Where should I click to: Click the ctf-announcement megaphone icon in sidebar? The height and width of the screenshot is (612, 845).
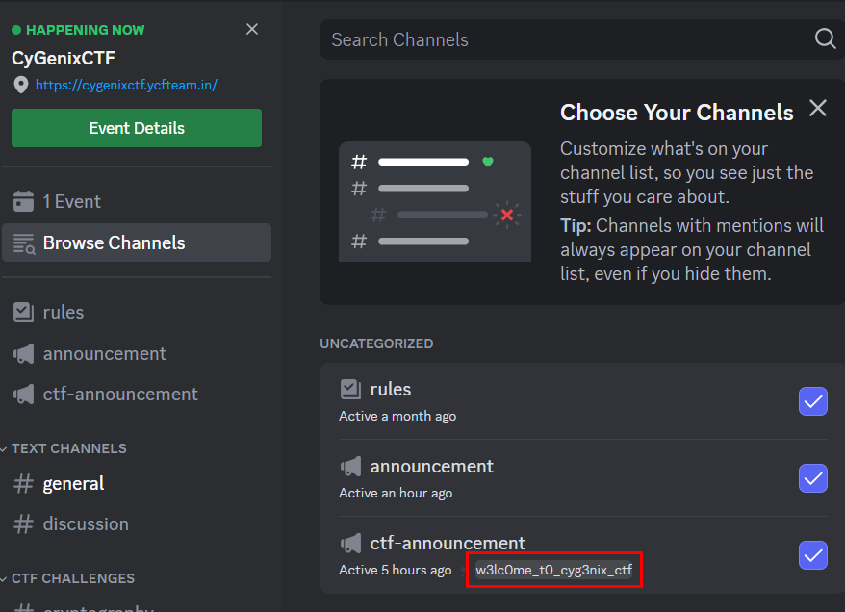coord(23,395)
